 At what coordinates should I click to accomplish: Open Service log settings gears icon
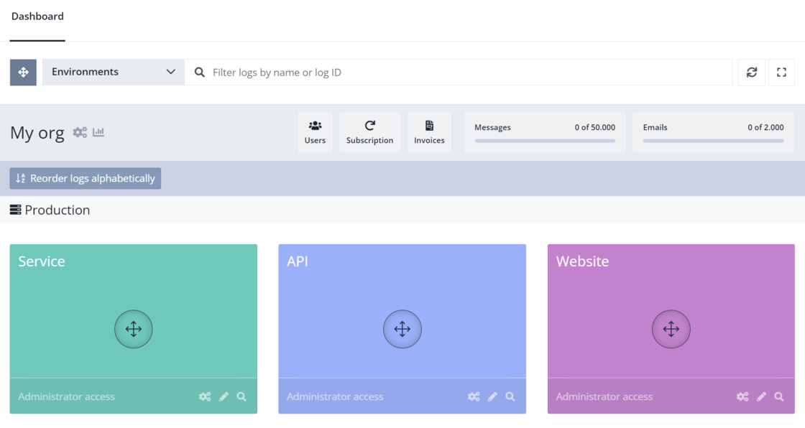coord(205,396)
